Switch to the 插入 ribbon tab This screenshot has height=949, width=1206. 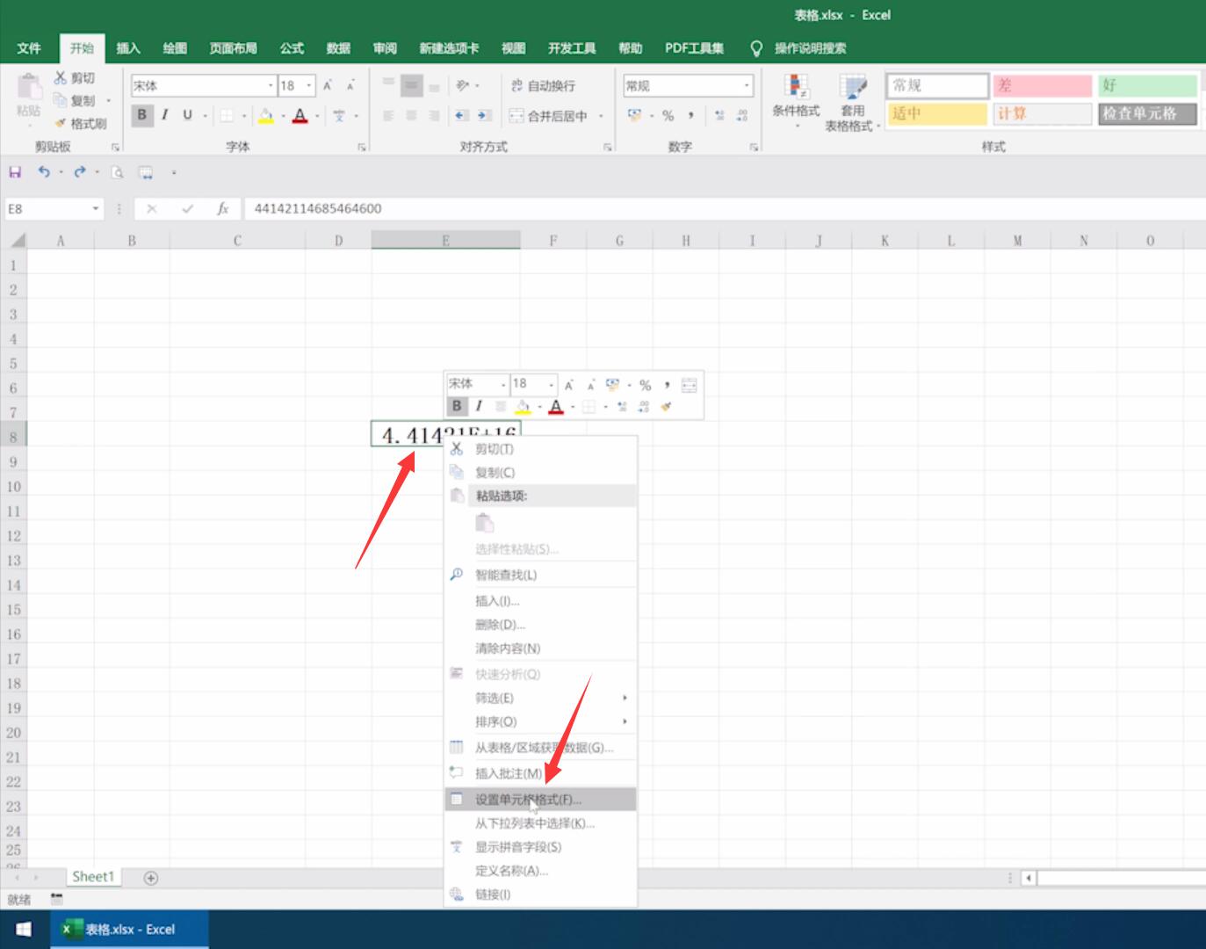(x=128, y=48)
